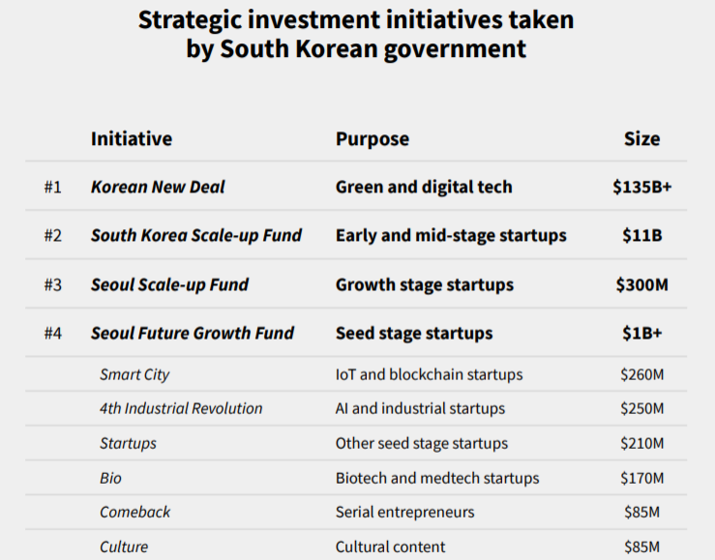
Task: Click the '$300M' size value
Action: coord(641,284)
